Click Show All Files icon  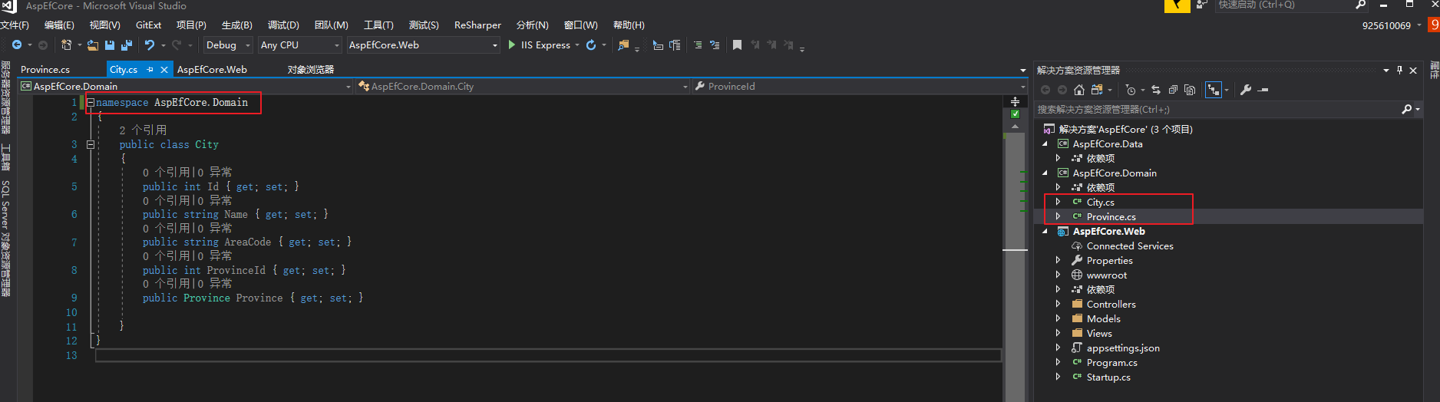coord(1190,90)
